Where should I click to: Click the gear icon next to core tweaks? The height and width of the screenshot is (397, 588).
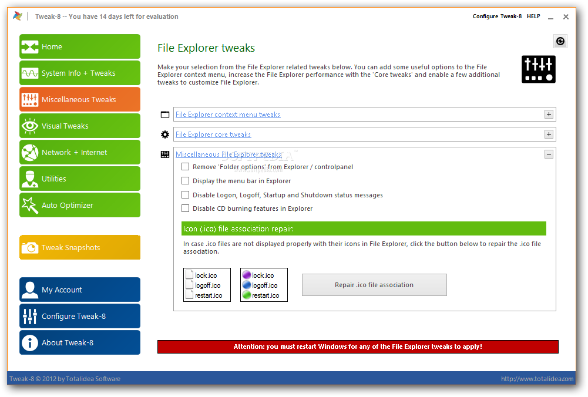point(165,134)
